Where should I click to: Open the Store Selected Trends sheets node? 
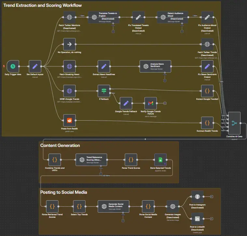160,160
